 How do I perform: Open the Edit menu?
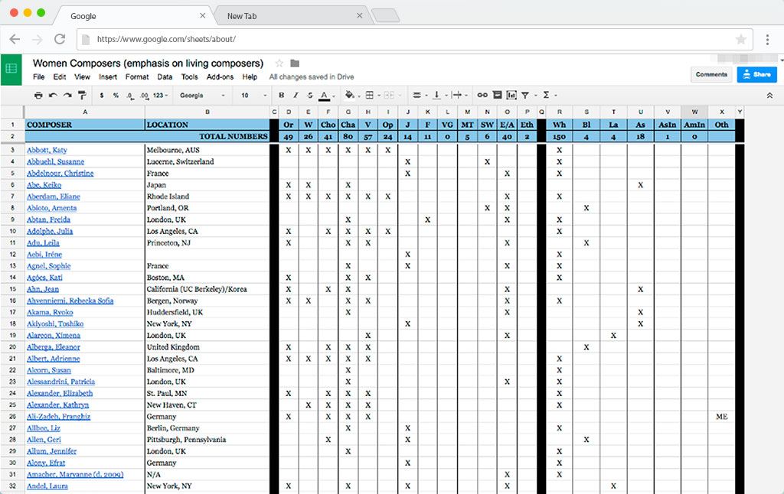60,77
